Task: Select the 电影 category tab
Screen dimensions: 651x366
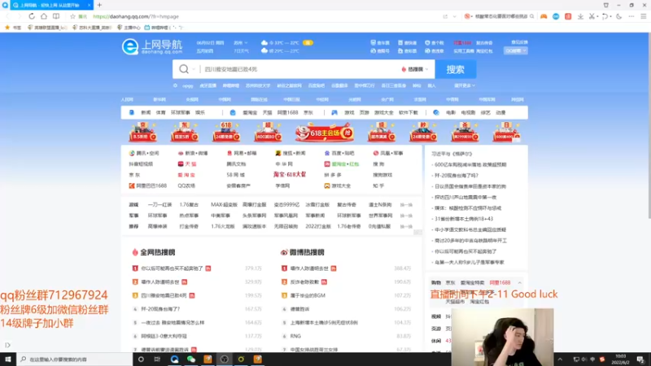Action: pos(451,112)
